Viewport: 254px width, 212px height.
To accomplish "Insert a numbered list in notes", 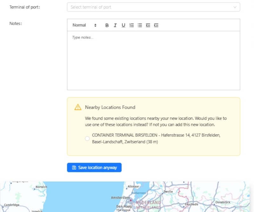I will [x=131, y=25].
